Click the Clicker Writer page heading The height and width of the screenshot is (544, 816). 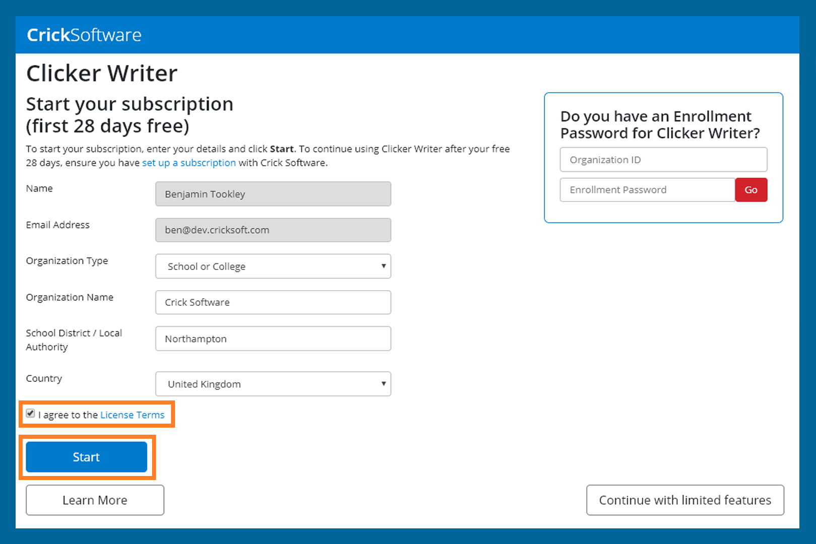point(102,74)
